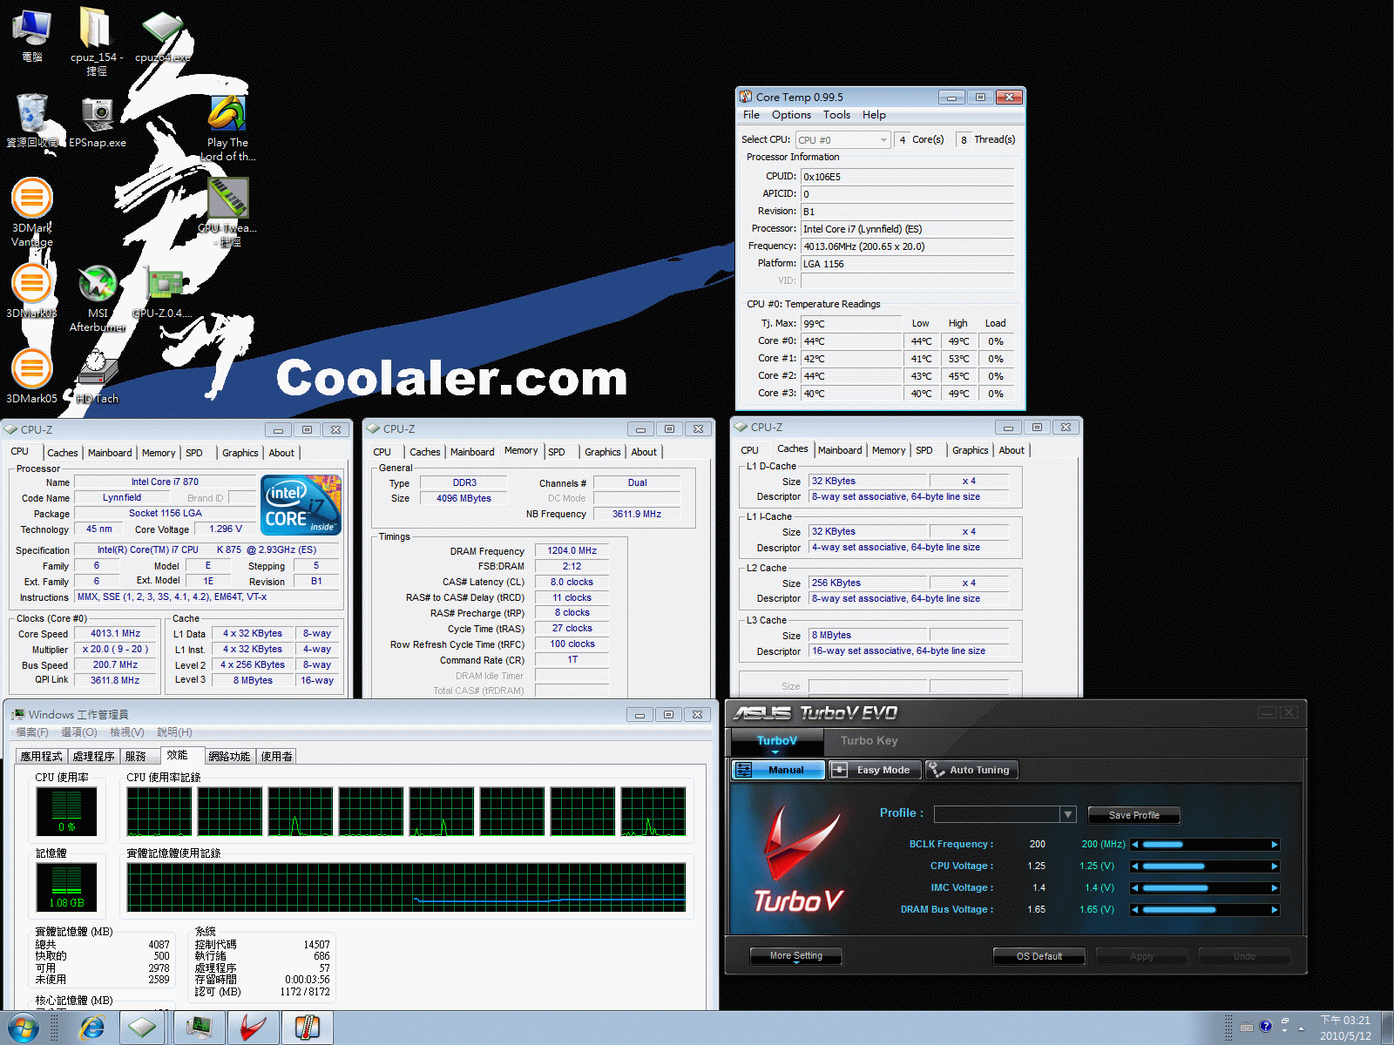Click the DRAM Bus Voltage slider track

[1205, 910]
